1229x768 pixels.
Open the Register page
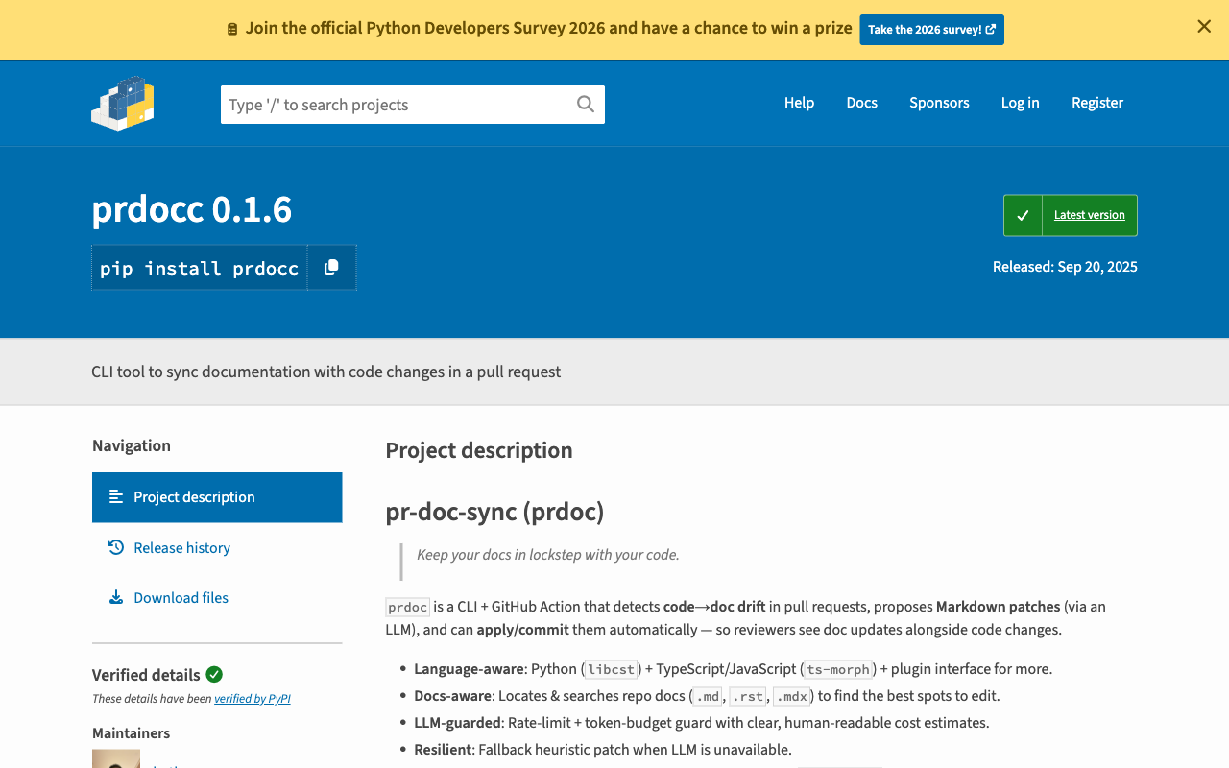[x=1096, y=103]
